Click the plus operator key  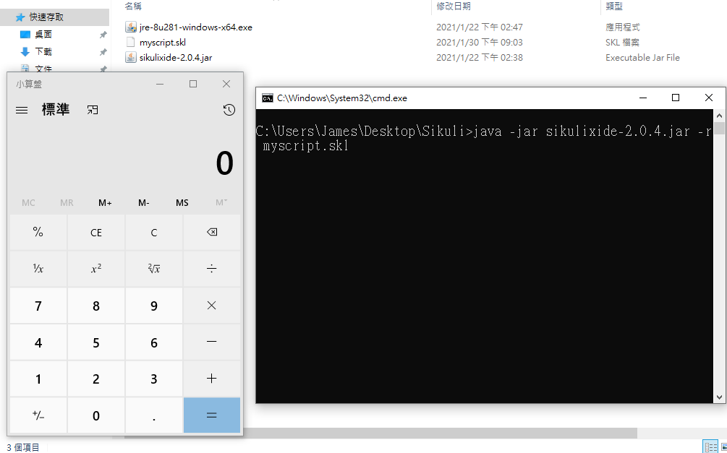click(x=212, y=379)
